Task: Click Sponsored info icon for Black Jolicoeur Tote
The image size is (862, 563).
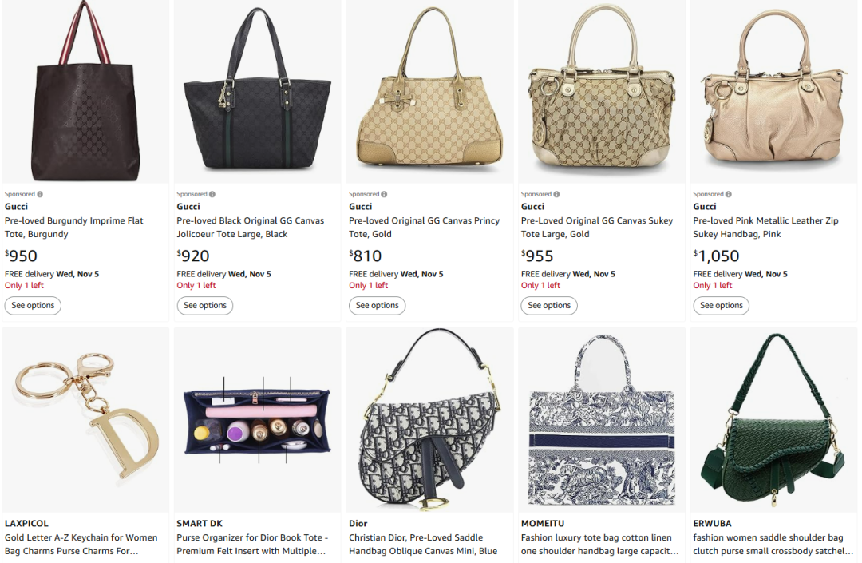Action: (212, 194)
